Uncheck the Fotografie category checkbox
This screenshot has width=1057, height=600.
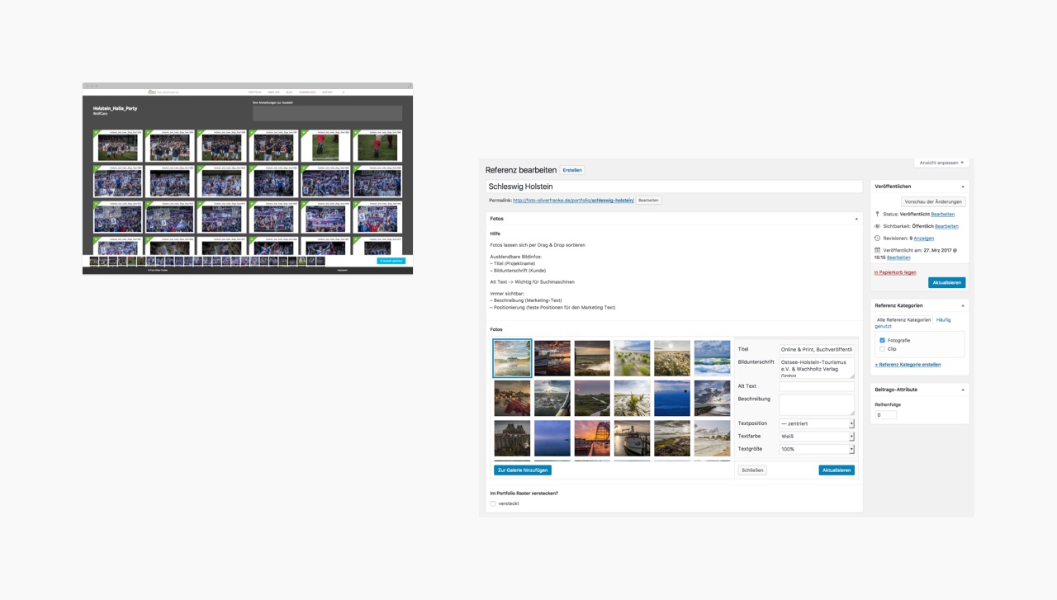click(x=882, y=340)
